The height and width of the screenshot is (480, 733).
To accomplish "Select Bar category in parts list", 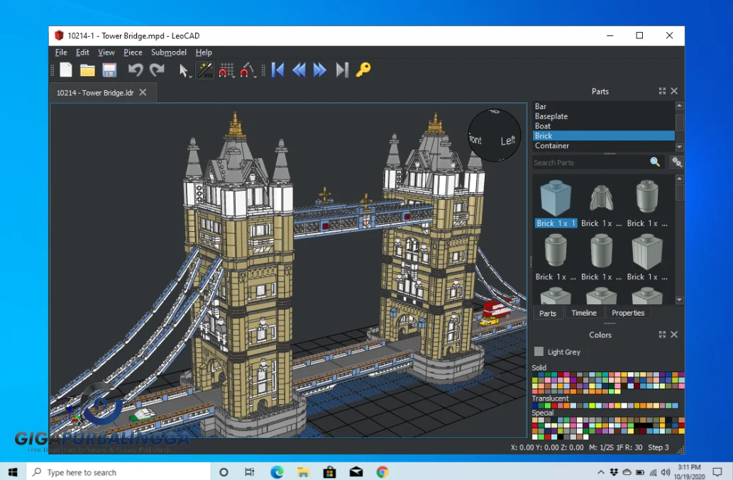I will coord(604,106).
